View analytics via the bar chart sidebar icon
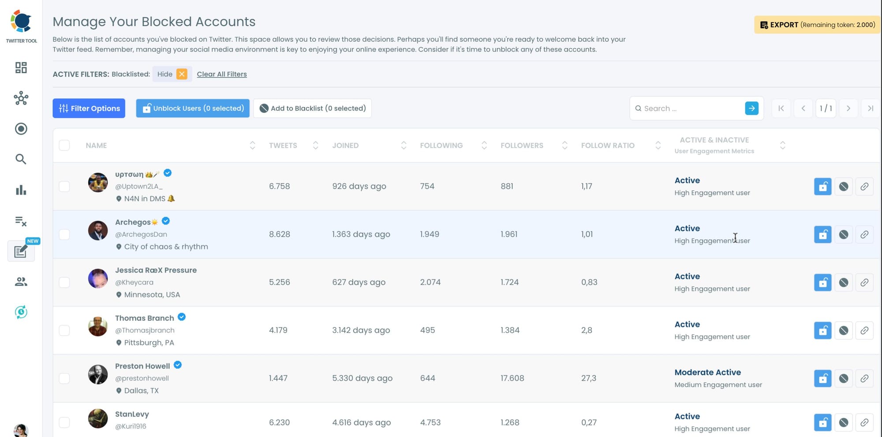 (21, 189)
